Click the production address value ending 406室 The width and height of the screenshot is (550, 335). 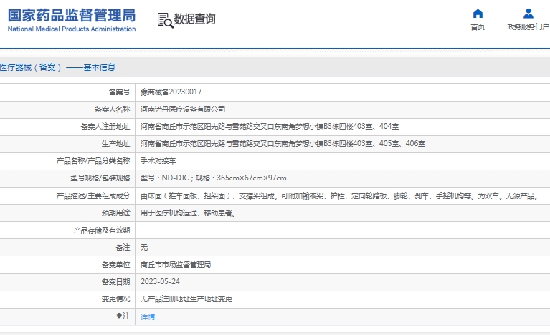click(x=283, y=144)
